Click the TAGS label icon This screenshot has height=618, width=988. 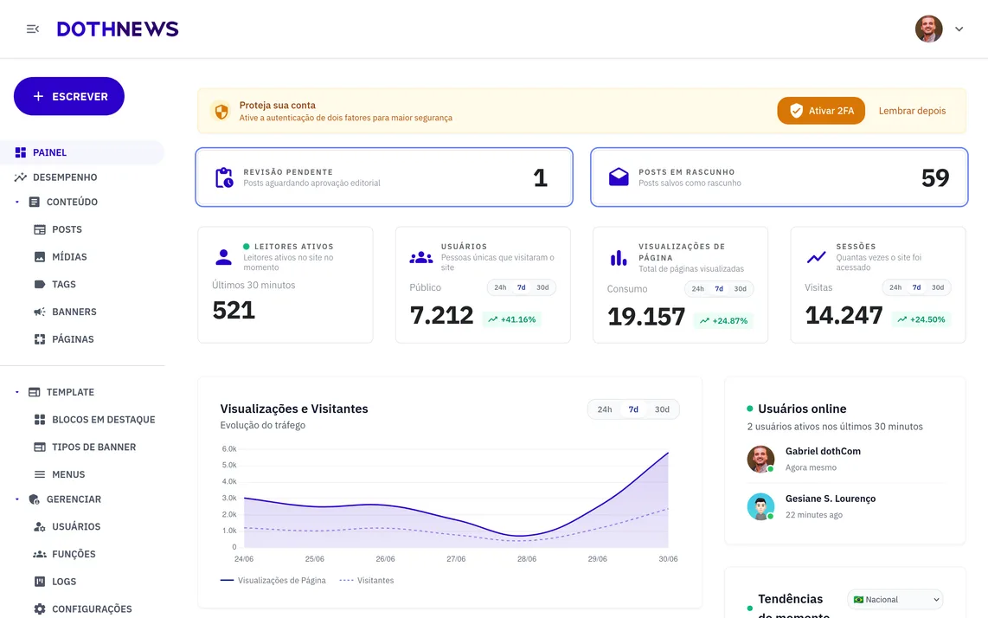pos(40,285)
